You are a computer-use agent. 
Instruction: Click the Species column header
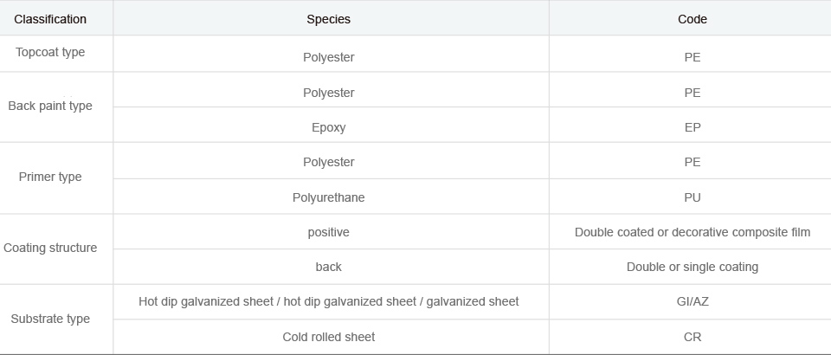[329, 19]
